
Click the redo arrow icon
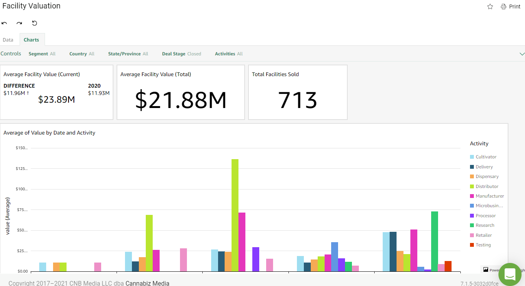pos(19,23)
